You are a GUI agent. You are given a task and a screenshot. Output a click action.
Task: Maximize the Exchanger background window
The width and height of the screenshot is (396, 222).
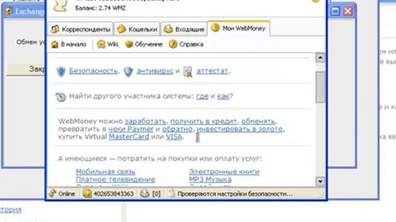click(335, 11)
